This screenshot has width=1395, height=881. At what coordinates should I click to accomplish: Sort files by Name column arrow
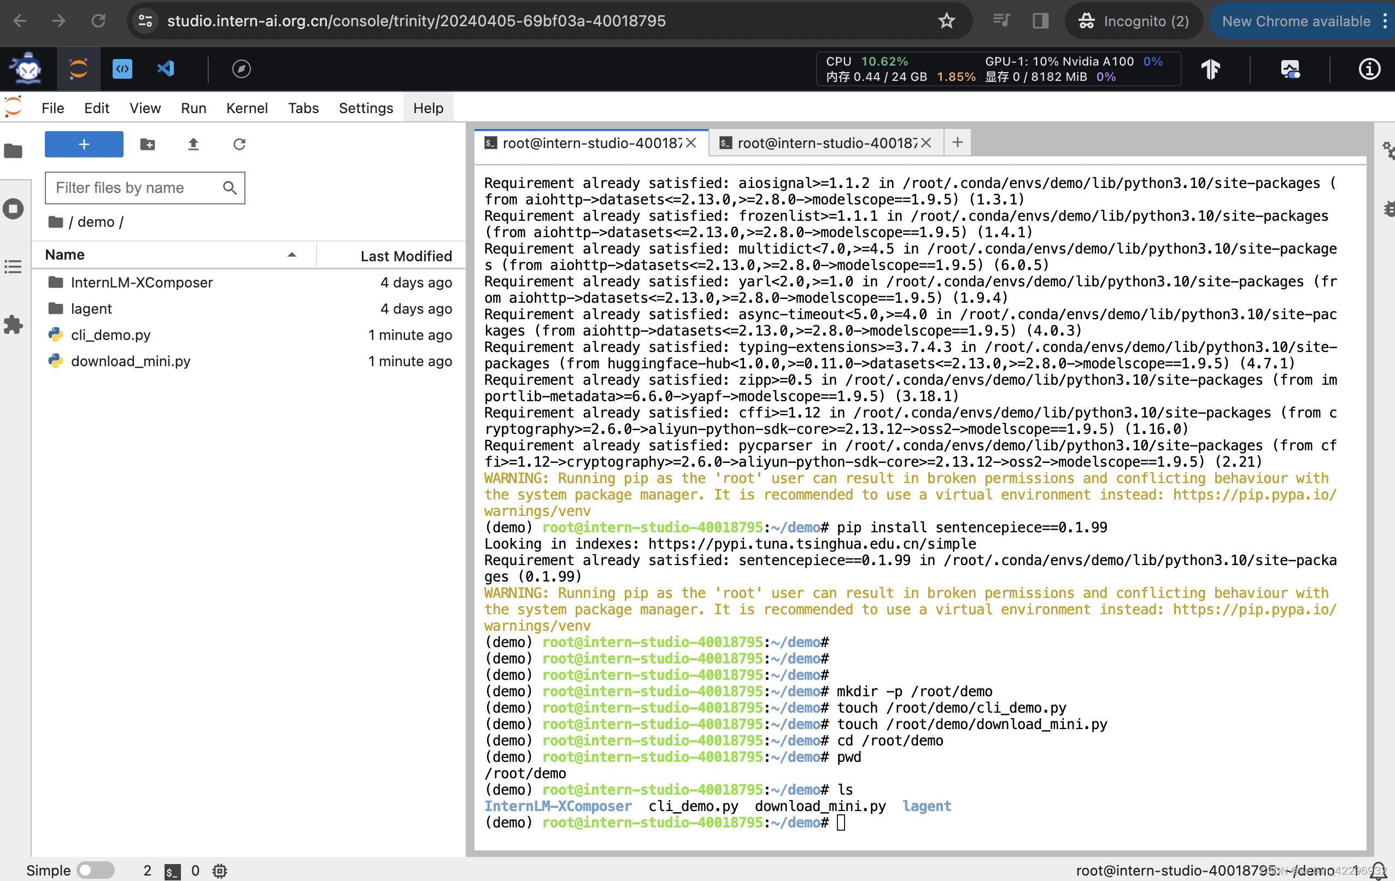pyautogui.click(x=291, y=255)
